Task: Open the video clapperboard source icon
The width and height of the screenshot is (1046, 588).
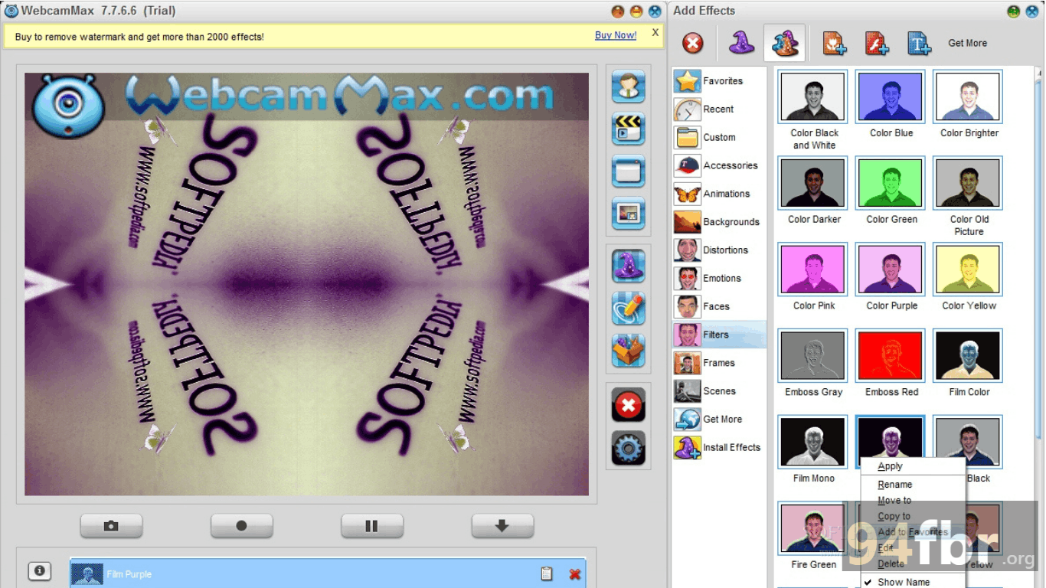Action: click(628, 128)
